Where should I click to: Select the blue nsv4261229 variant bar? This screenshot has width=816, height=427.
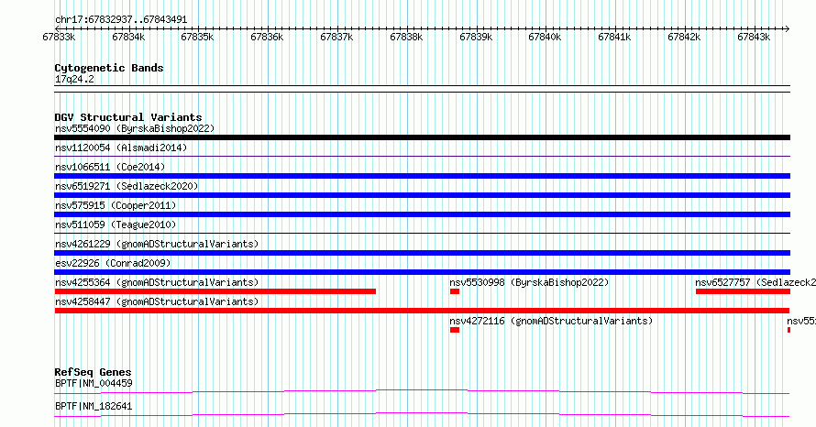(x=422, y=253)
